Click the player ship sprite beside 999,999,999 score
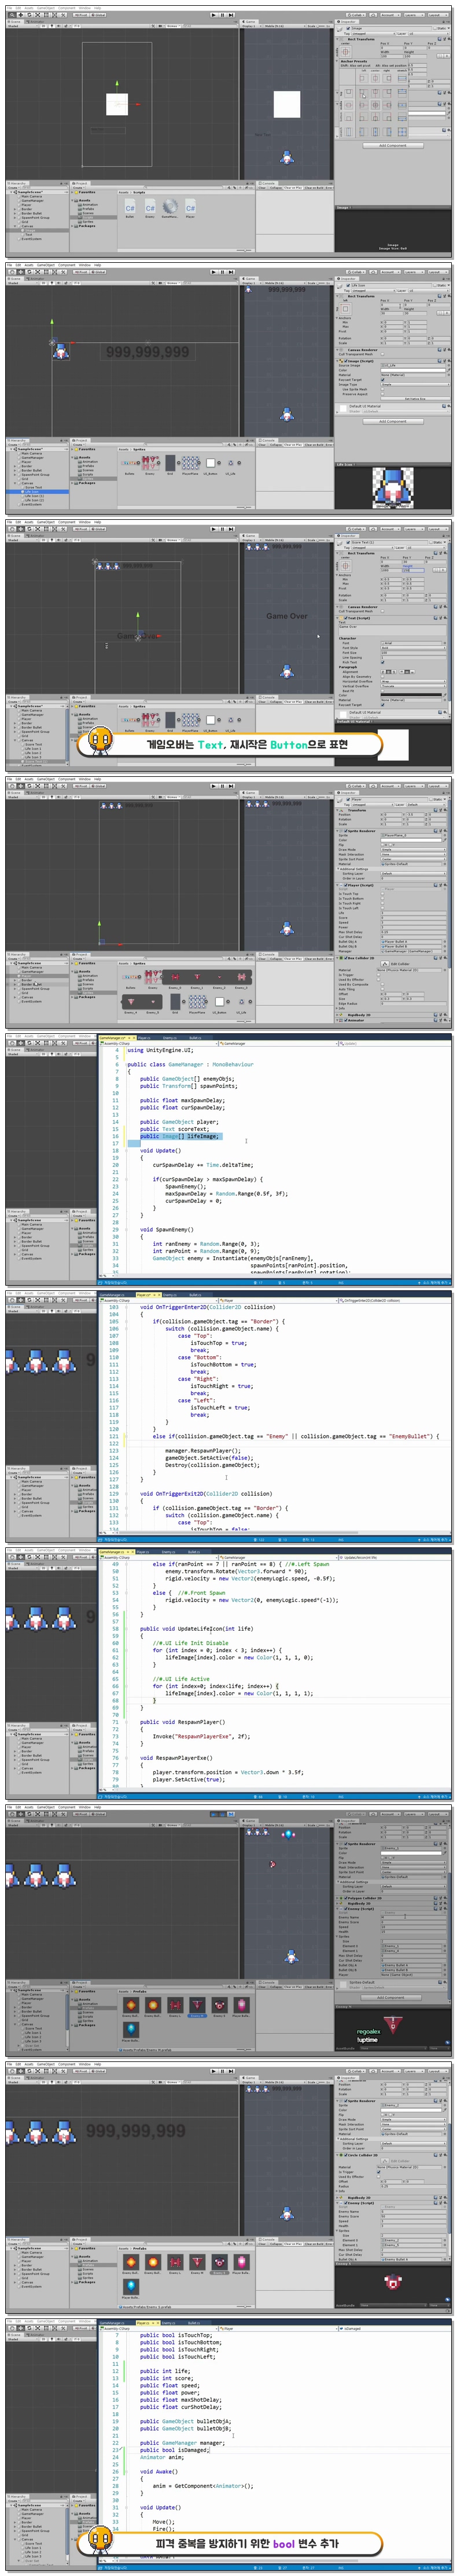This screenshot has width=457, height=2576. (61, 351)
